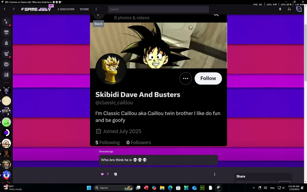Click the Who bro think he is caption
The image size is (307, 192).
point(124,160)
